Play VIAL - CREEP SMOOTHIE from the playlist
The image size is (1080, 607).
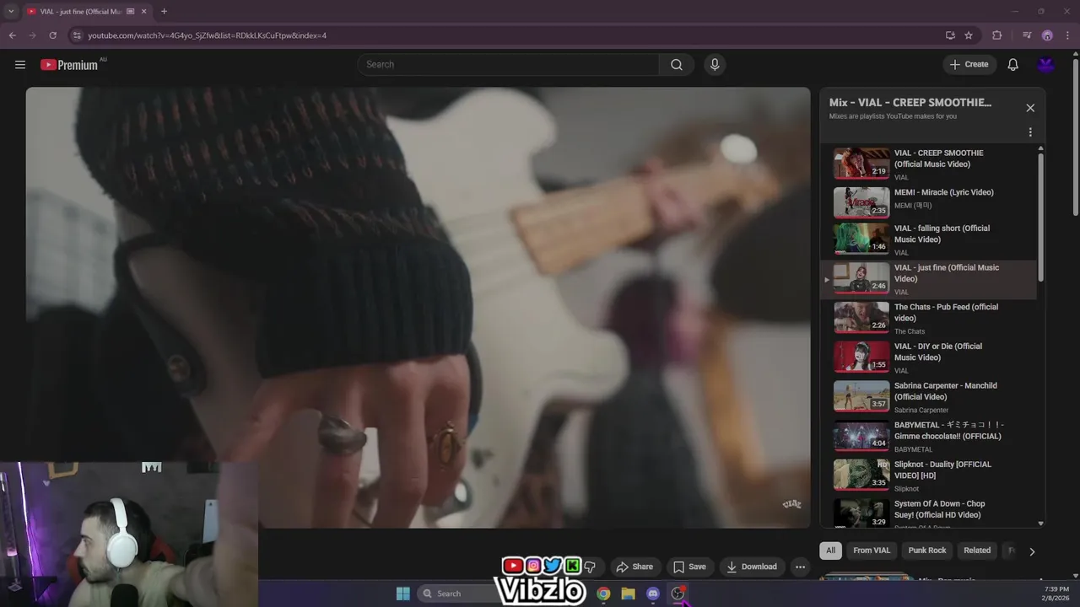[x=928, y=164]
